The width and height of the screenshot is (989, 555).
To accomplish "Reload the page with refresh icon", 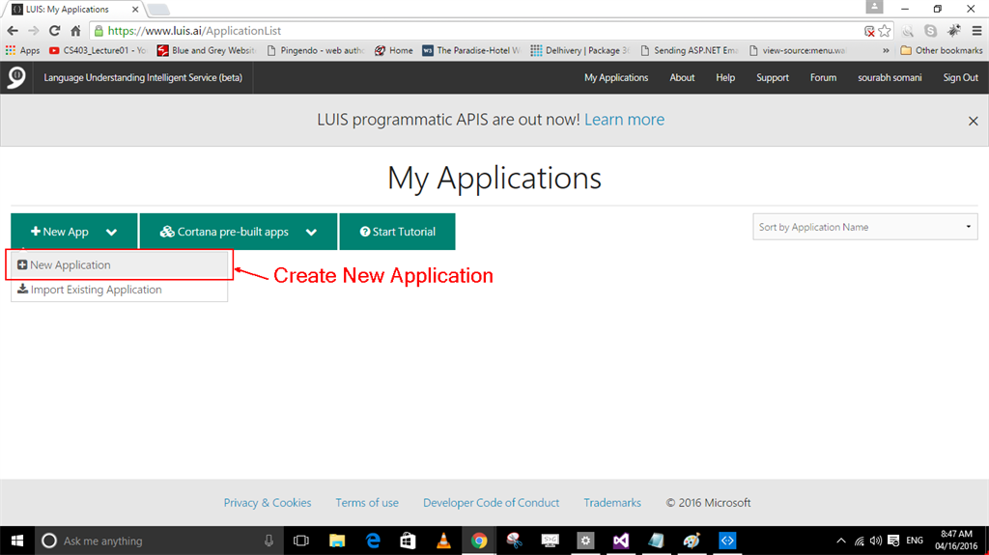I will click(54, 30).
